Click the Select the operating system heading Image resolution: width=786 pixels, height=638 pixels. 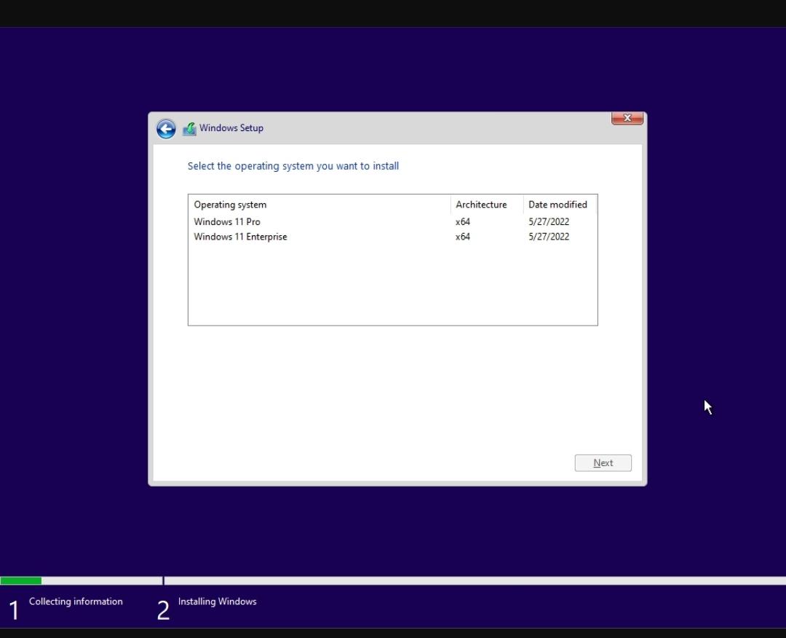[x=293, y=166]
